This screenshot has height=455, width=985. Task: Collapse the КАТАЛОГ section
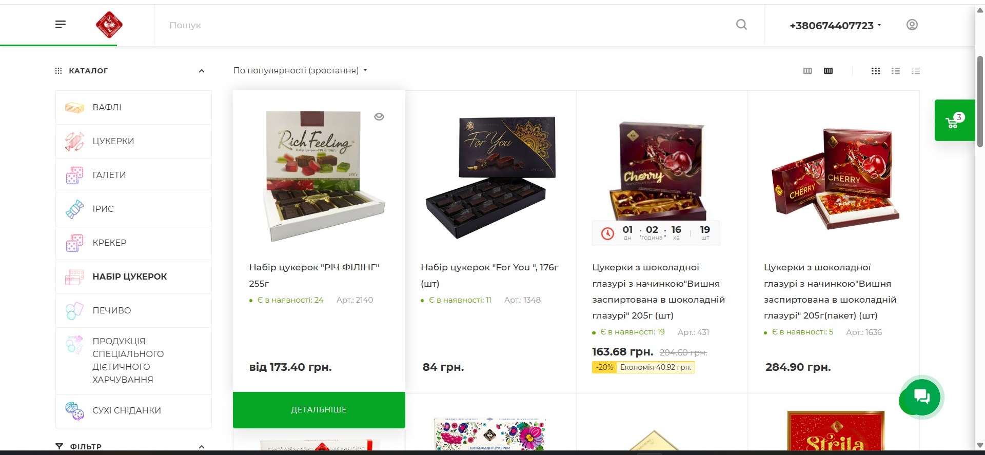tap(202, 71)
